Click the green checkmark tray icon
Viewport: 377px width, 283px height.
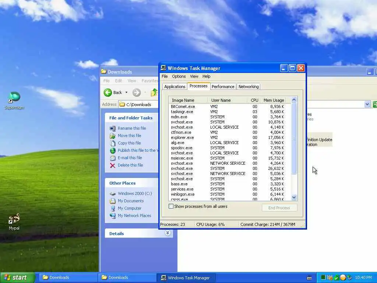tap(336, 278)
